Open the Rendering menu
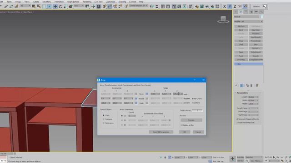The width and height of the screenshot is (291, 163). (x=87, y=2)
